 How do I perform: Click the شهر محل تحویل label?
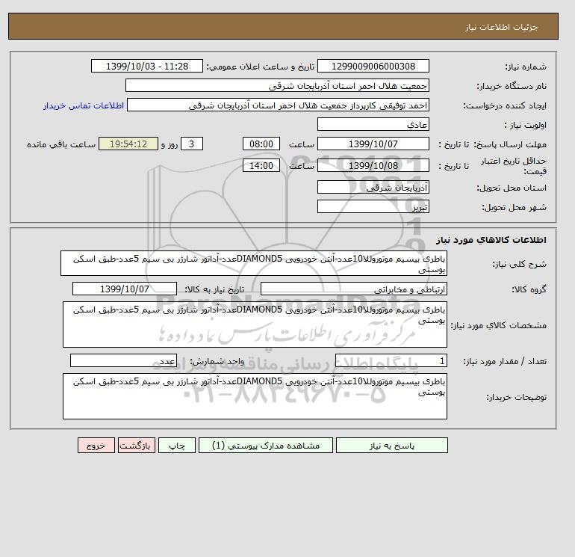514,207
